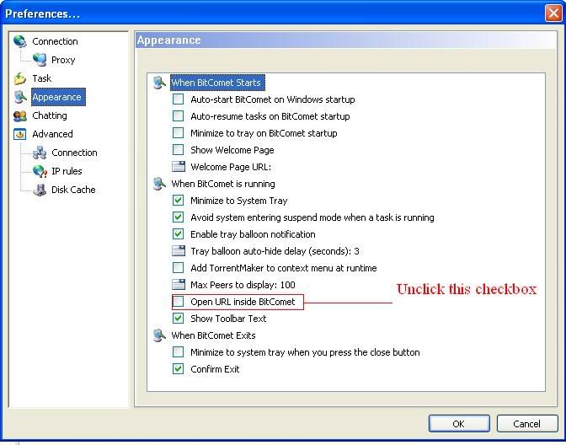566x445 pixels.
Task: Disable tray balloon notification checkbox
Action: (x=178, y=234)
